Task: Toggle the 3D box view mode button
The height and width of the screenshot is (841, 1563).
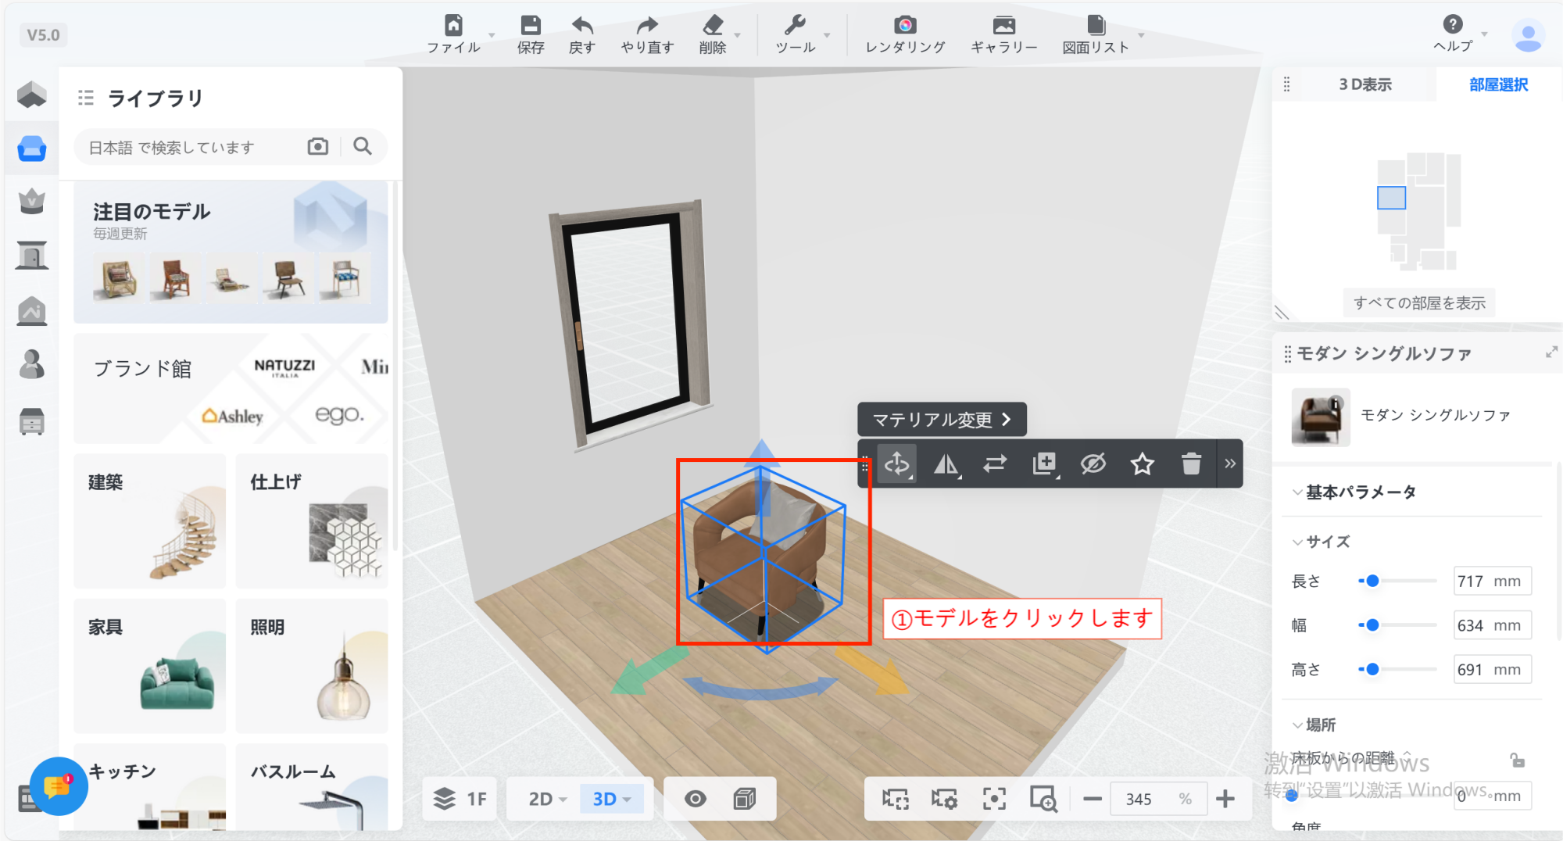Action: (745, 799)
